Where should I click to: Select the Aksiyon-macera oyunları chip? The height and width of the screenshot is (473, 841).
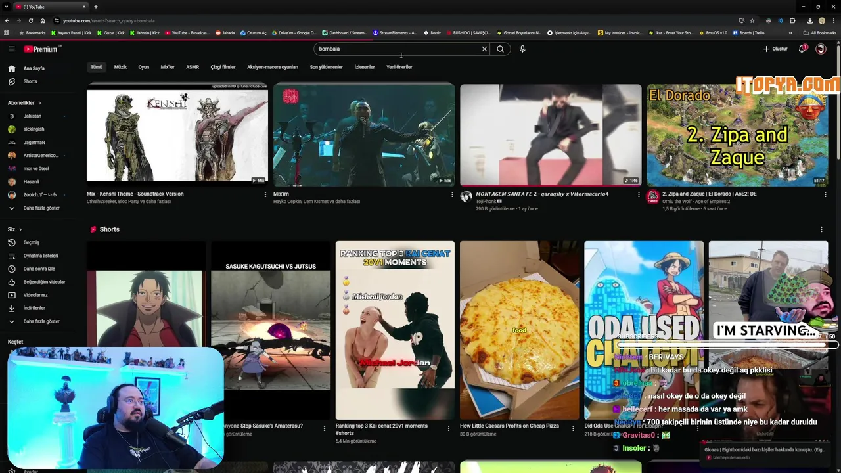pos(273,67)
